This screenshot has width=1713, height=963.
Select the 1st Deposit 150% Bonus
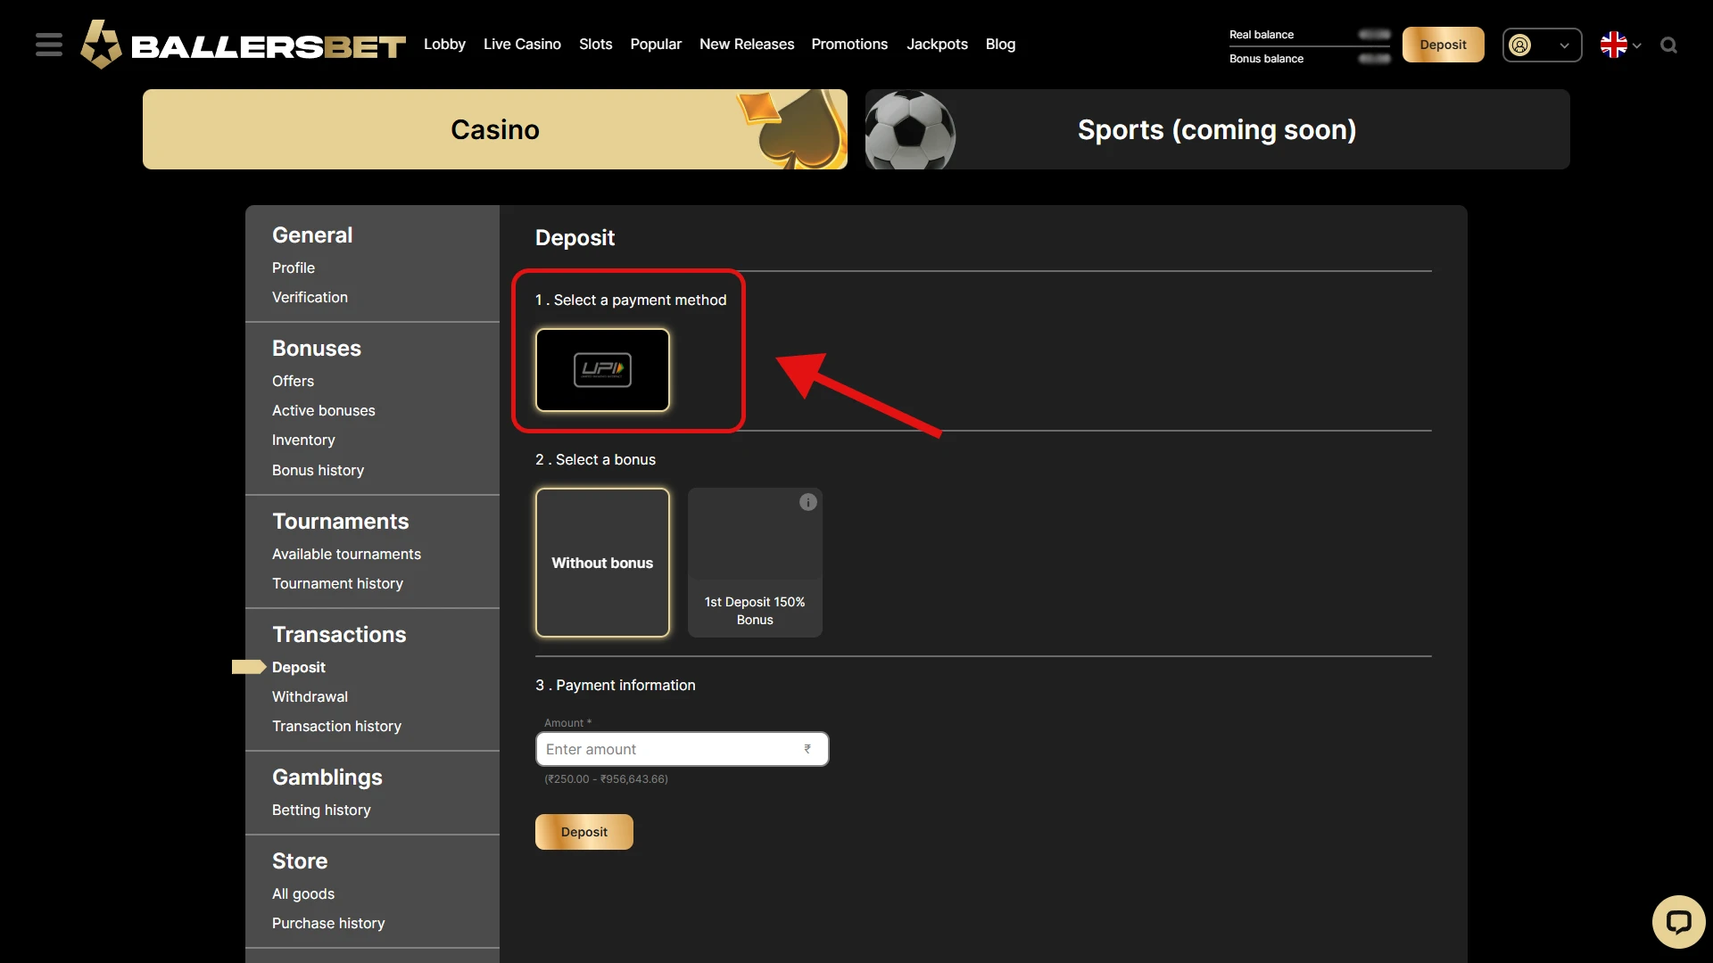tap(755, 563)
